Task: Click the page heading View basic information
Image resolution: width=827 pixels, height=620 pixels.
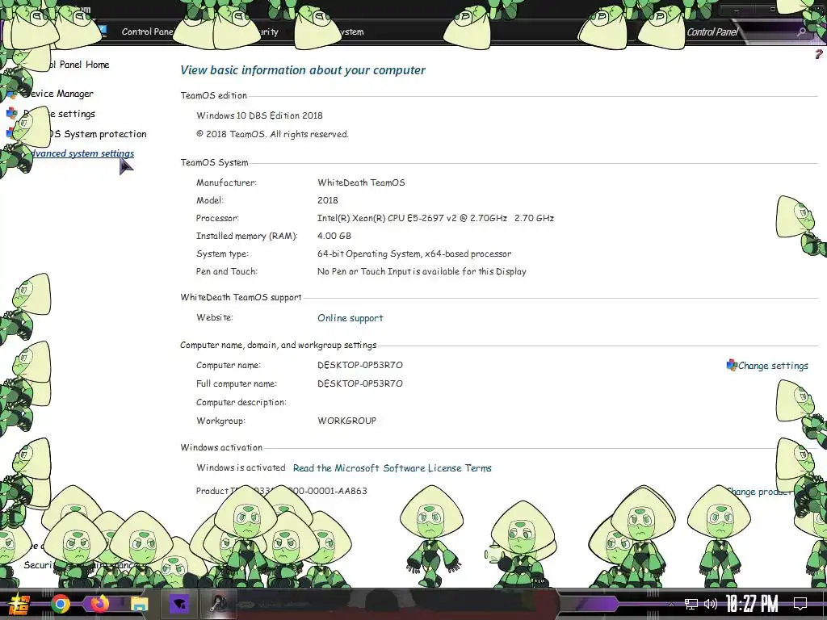Action: click(x=303, y=70)
